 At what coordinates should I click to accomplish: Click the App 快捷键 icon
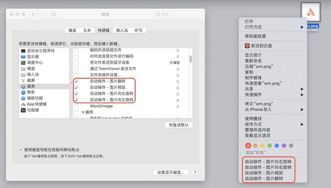(23, 104)
